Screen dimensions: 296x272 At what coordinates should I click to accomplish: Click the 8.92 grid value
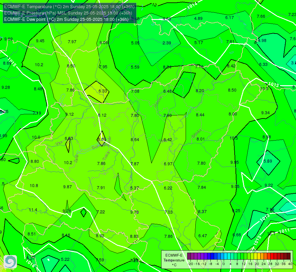(100, 236)
